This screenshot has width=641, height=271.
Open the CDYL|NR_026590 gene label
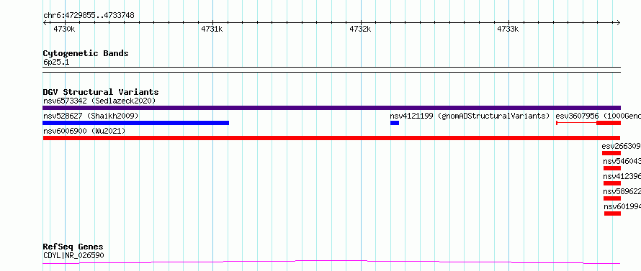coord(73,255)
